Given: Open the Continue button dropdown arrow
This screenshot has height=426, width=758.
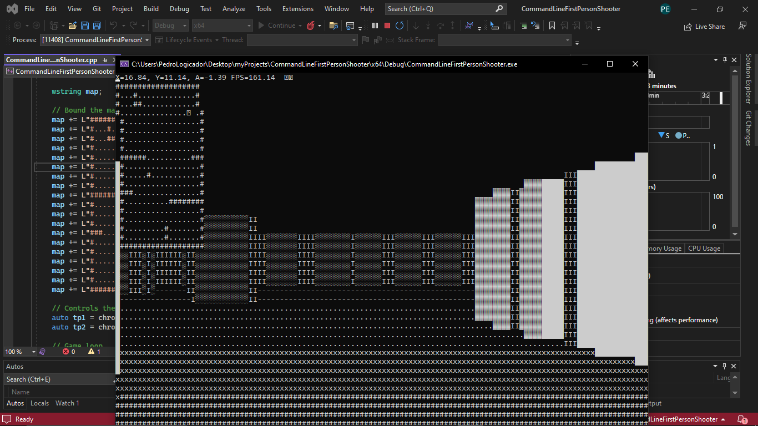Looking at the screenshot, I should point(300,26).
